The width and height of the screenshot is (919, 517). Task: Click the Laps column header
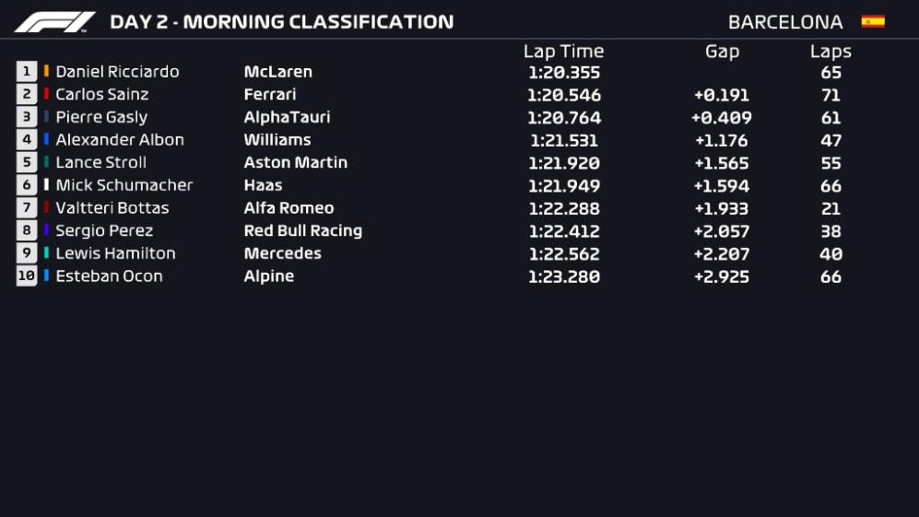coord(831,52)
